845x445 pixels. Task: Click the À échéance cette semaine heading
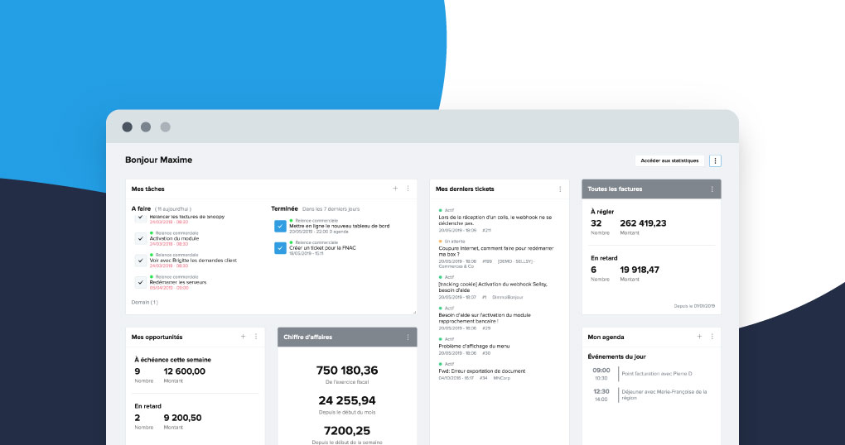172,360
